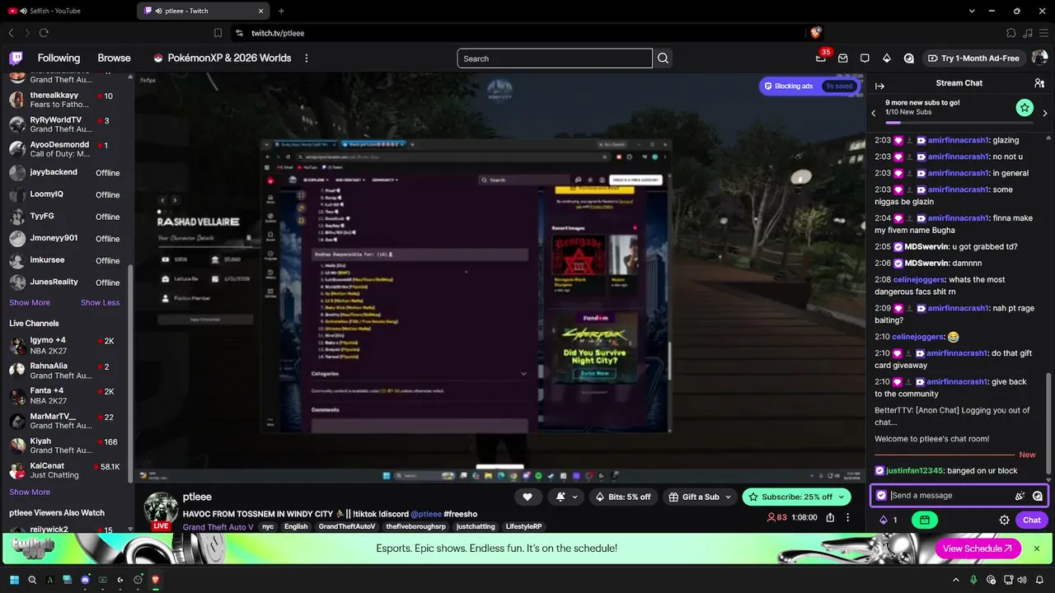Click the star icon in the sub goal
Image resolution: width=1055 pixels, height=593 pixels.
[1025, 108]
